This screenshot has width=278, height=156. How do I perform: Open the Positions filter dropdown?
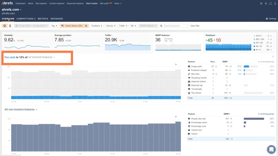97,26
